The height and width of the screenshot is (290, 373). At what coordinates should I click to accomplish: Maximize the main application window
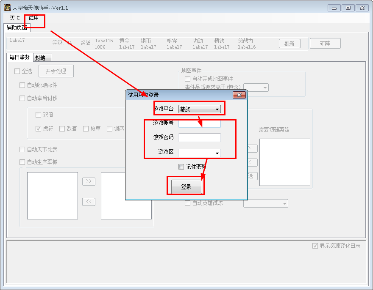[348, 8]
